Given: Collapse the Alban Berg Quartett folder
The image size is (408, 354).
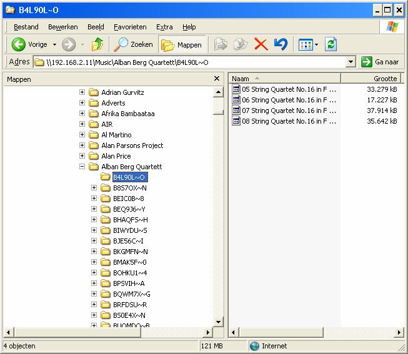Looking at the screenshot, I should [x=82, y=167].
